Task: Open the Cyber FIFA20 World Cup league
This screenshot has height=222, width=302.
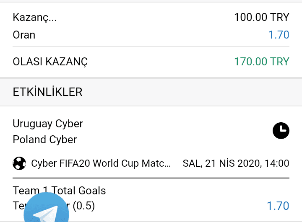Action: (101, 163)
